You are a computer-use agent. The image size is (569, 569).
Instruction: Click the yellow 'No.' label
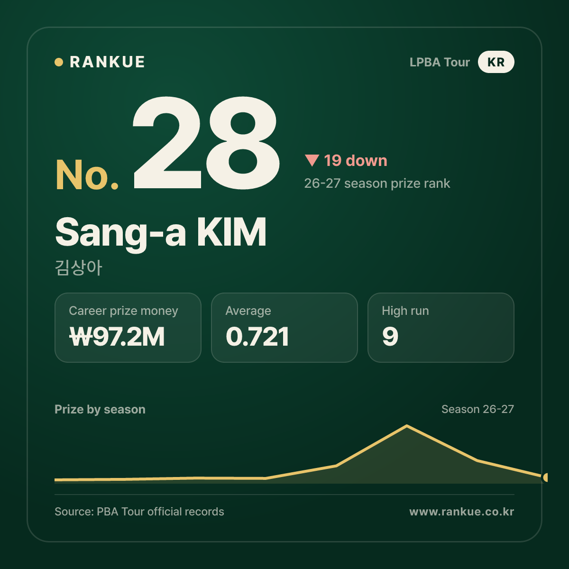coord(87,175)
